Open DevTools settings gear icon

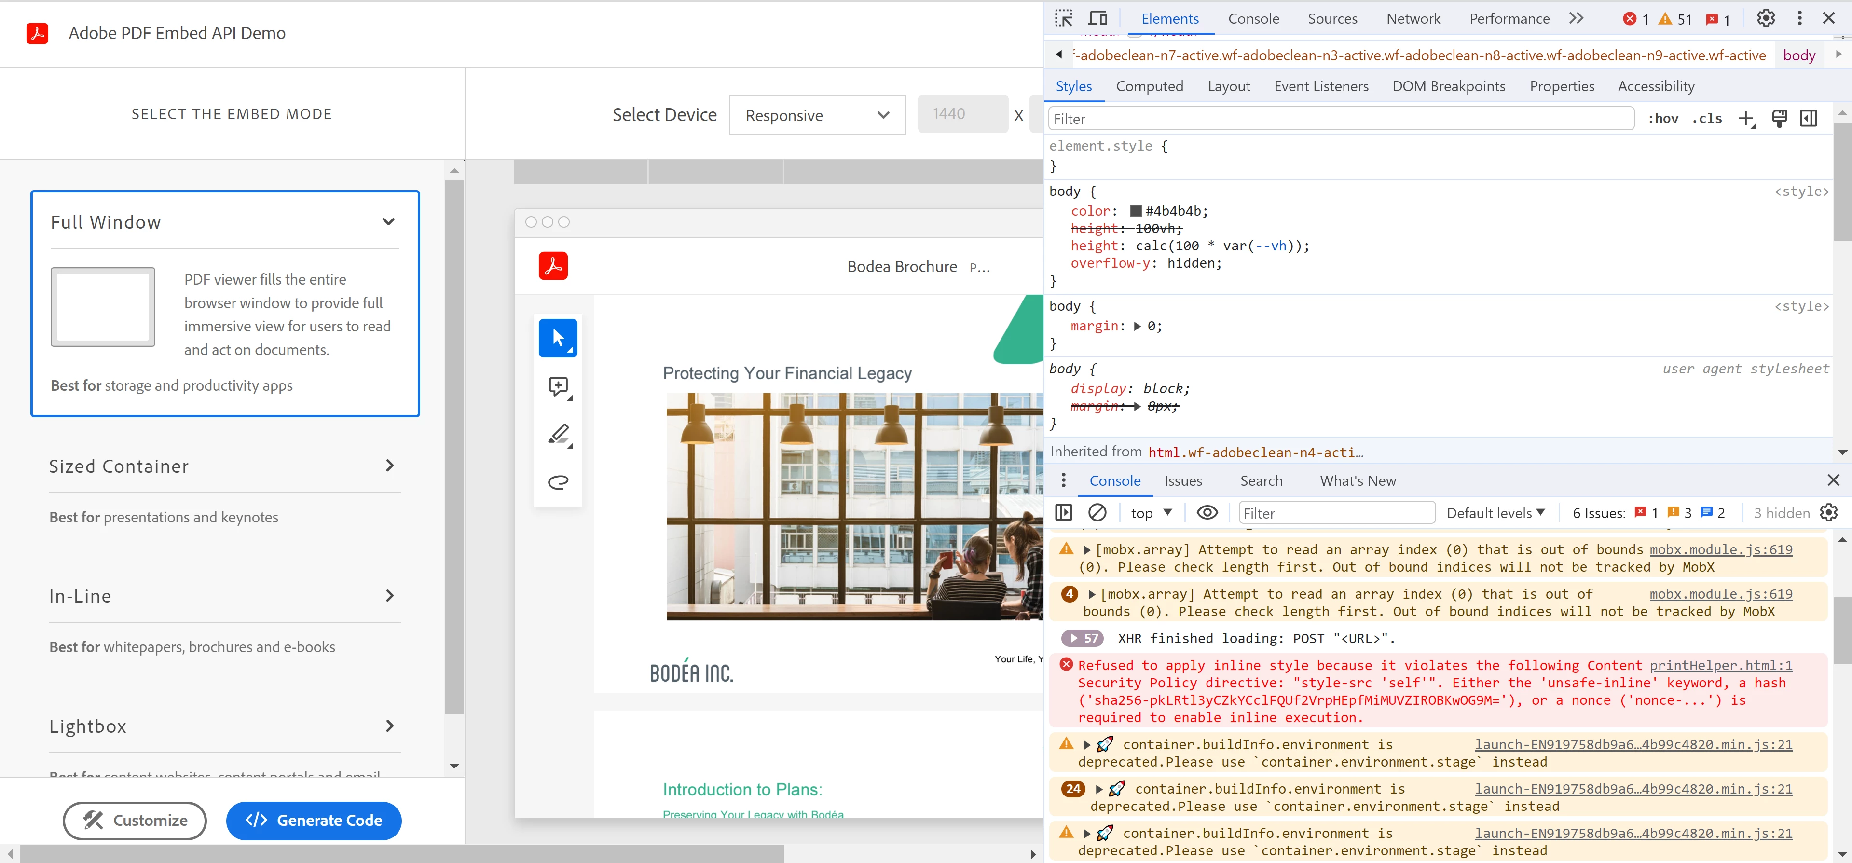click(1766, 19)
